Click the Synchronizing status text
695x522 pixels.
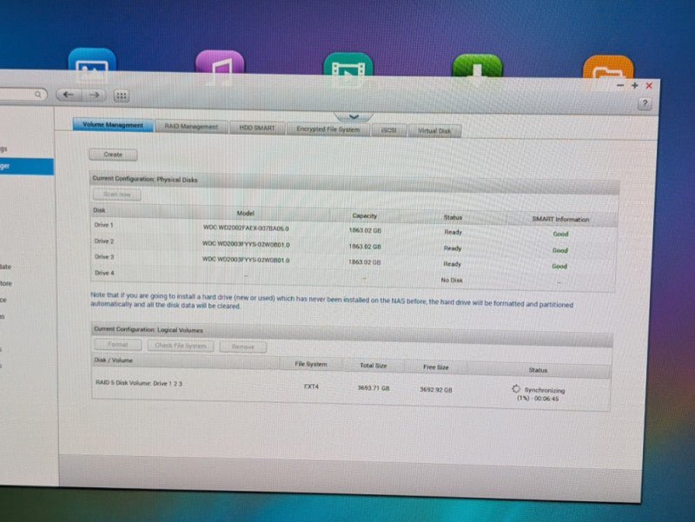545,390
